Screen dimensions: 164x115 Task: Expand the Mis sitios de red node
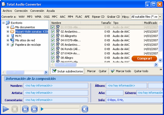8,40
